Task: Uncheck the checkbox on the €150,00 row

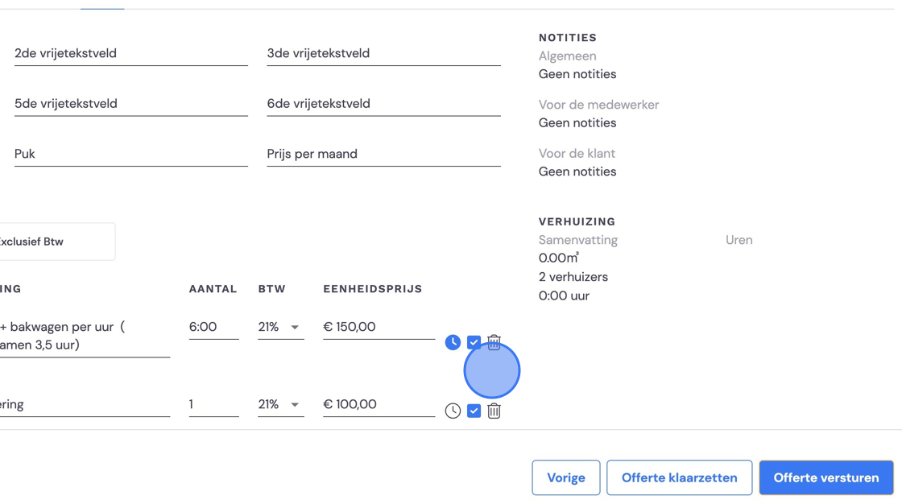Action: click(474, 342)
